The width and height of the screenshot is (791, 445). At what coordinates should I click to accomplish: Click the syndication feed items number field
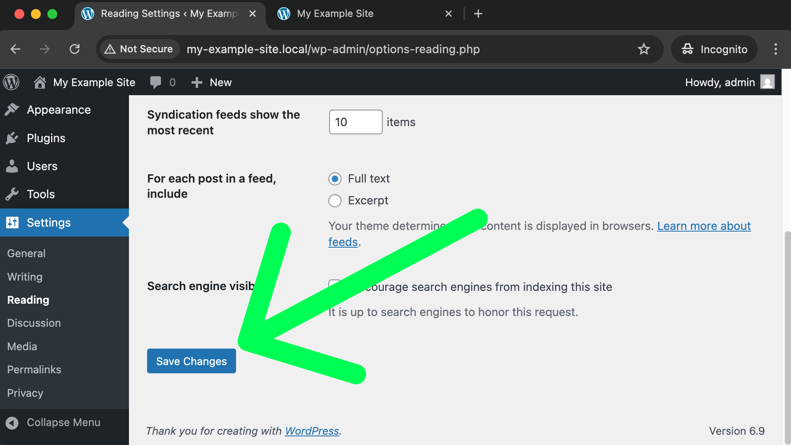[x=355, y=122]
